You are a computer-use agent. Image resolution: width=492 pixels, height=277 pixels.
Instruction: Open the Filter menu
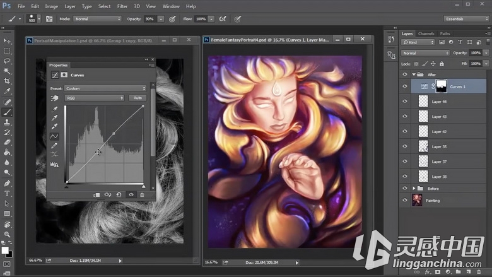[122, 6]
